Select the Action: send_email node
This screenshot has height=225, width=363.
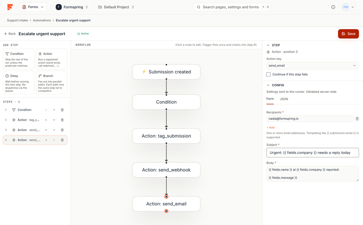[x=166, y=204]
